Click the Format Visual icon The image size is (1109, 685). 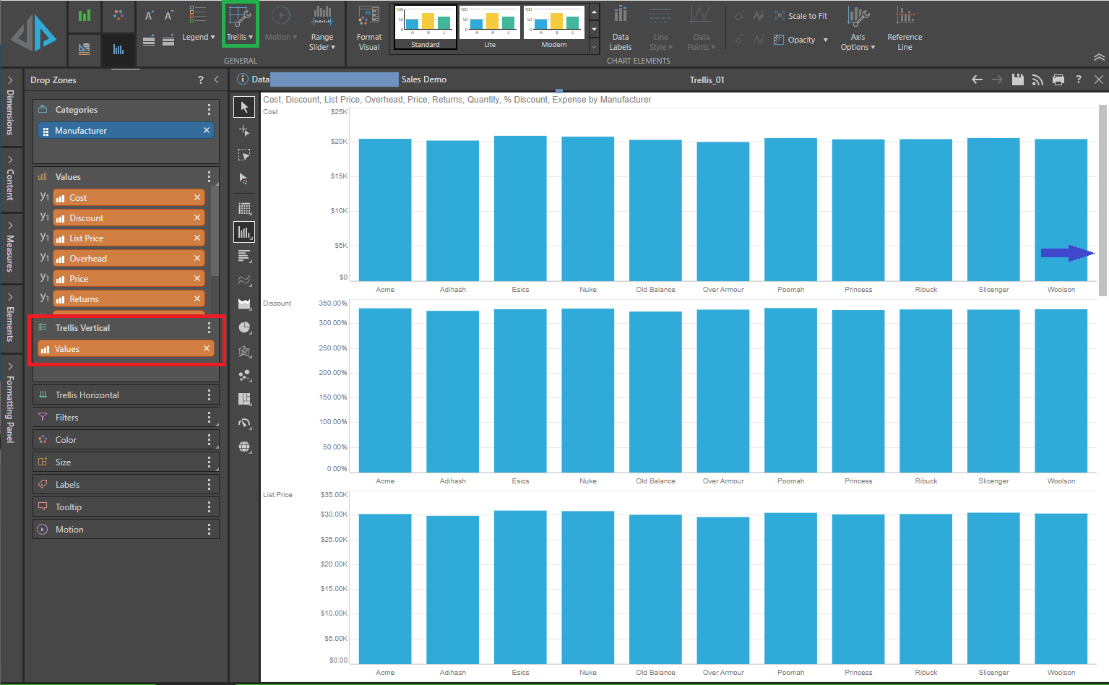[368, 29]
